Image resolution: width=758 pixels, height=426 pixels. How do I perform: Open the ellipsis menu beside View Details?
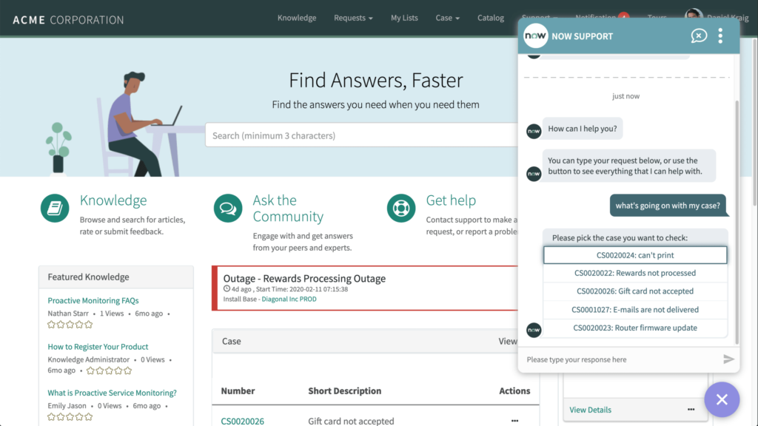[x=691, y=410]
